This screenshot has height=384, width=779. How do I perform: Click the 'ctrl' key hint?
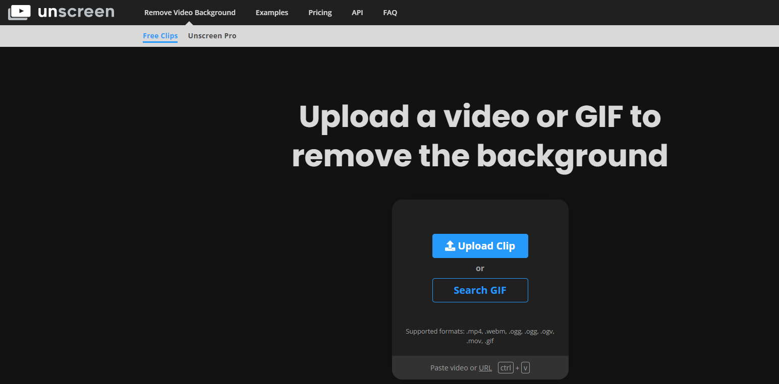point(506,368)
